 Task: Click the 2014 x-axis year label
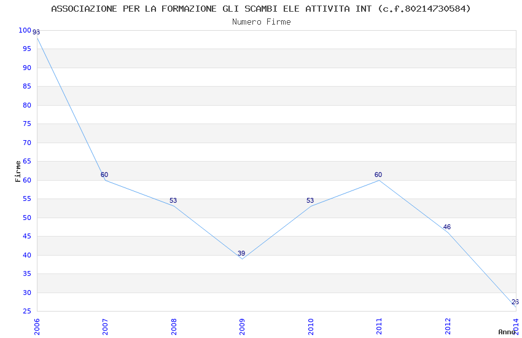tap(516, 326)
